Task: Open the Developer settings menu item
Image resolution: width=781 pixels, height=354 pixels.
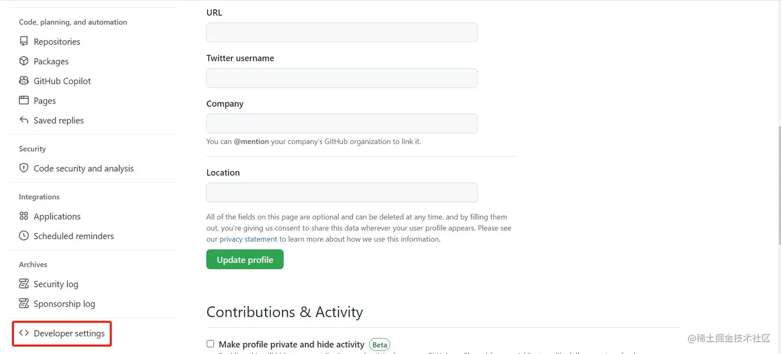Action: tap(69, 333)
